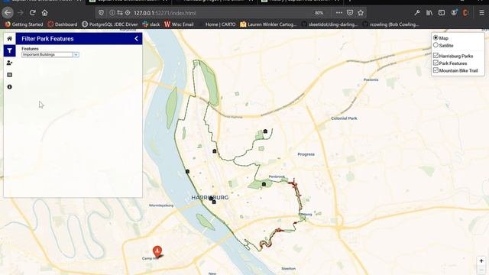Open developer tools wrench icon

click(417, 13)
